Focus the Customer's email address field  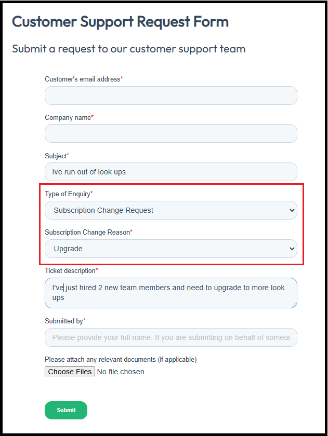tap(171, 96)
